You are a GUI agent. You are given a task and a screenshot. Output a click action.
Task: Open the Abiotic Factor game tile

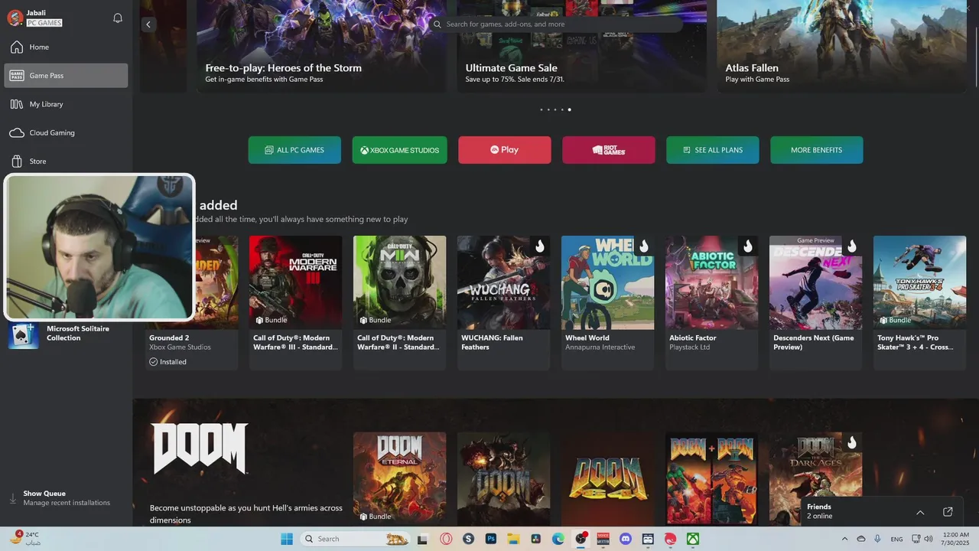[x=711, y=302]
